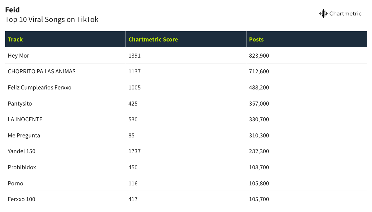
Task: Select the 823,900 posts value
Action: [259, 56]
